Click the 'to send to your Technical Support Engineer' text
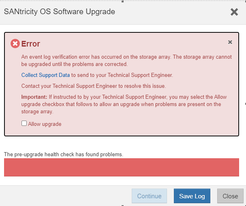The height and width of the screenshot is (206, 246). [x=122, y=75]
